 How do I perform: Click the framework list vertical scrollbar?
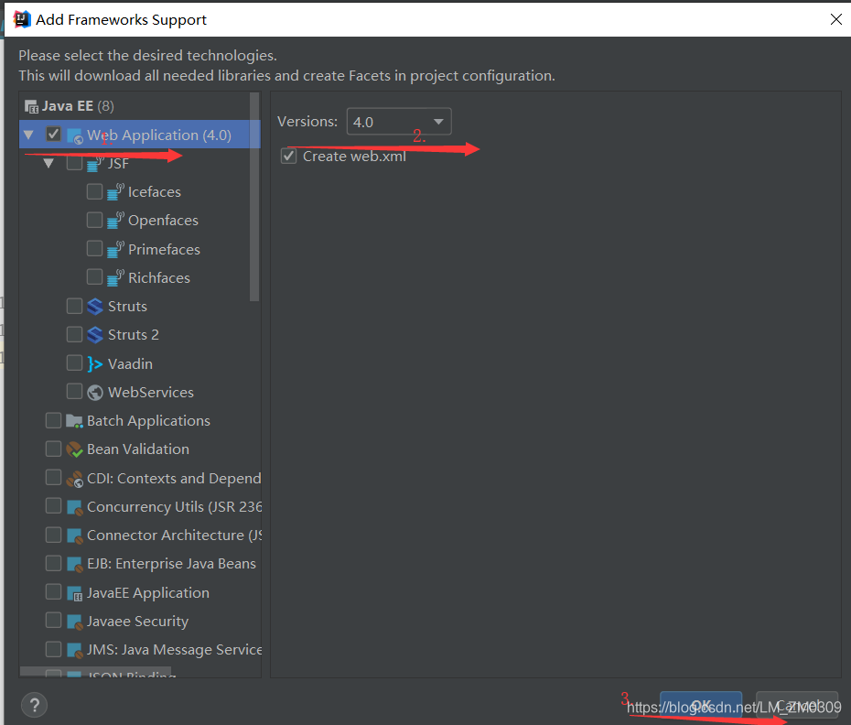(x=254, y=197)
